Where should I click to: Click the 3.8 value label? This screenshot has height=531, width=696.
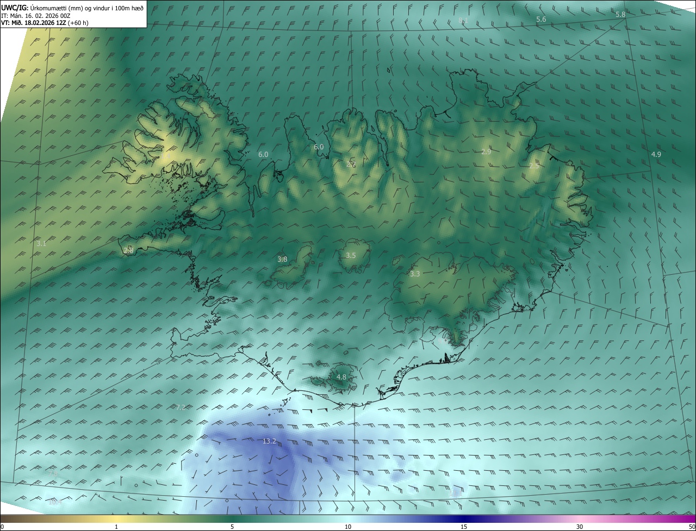[282, 260]
